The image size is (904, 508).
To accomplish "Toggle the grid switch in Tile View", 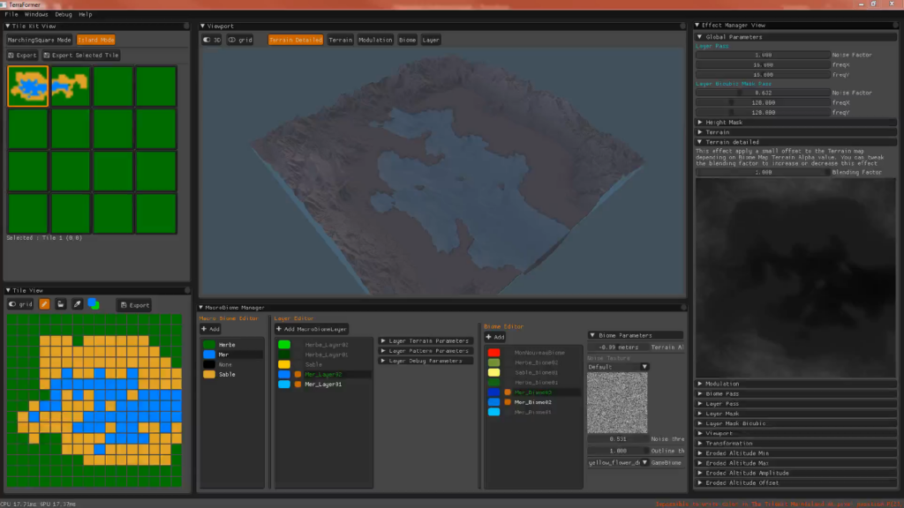I will coord(20,304).
